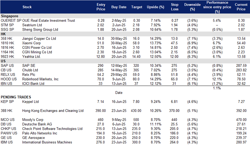Image resolution: width=250 pixels, height=149 pixels.
Task: Click 'Robinhood Markets, Inc' name
Action: pyautogui.click(x=40, y=79)
